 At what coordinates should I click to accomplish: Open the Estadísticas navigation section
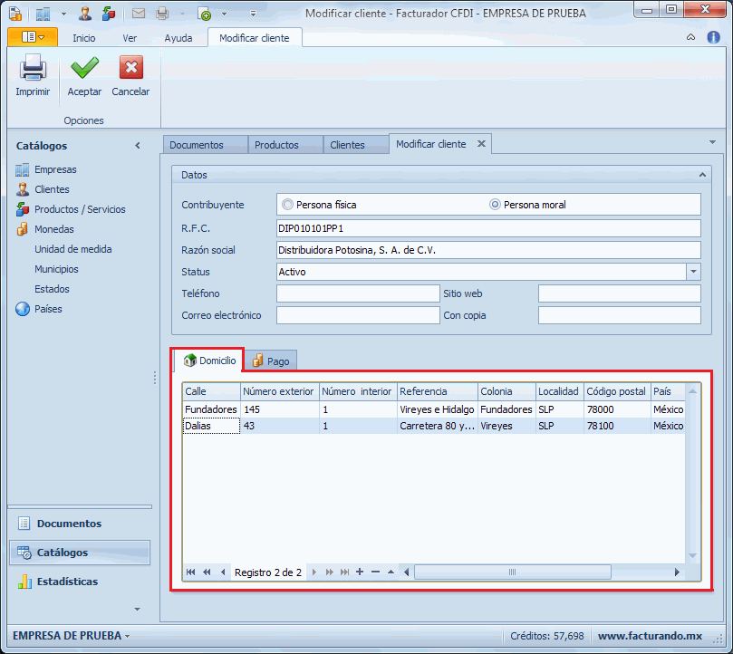(x=67, y=582)
